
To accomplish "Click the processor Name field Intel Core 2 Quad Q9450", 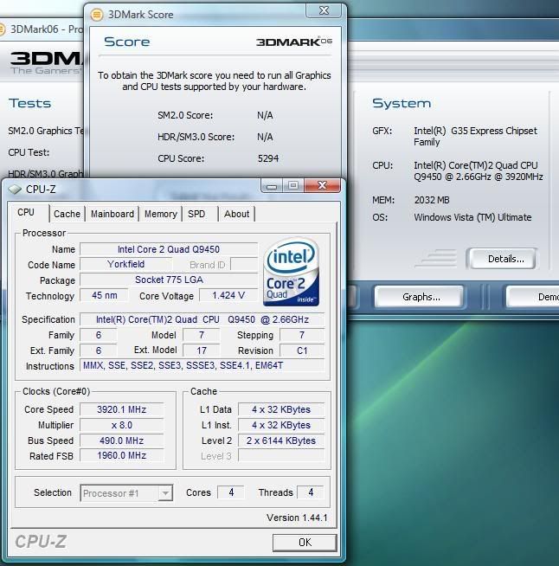I will coord(169,249).
